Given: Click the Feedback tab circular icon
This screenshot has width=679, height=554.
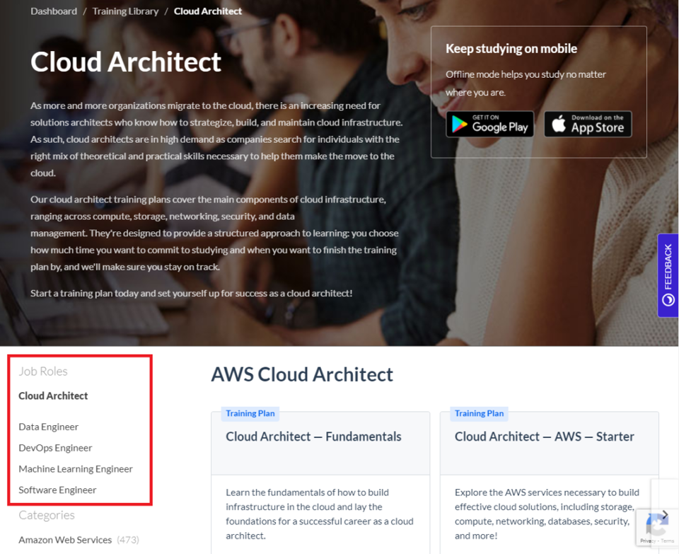Looking at the screenshot, I should coord(668,300).
